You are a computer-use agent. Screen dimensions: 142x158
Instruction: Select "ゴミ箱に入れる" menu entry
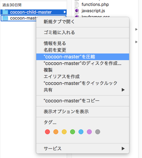(x=83, y=33)
